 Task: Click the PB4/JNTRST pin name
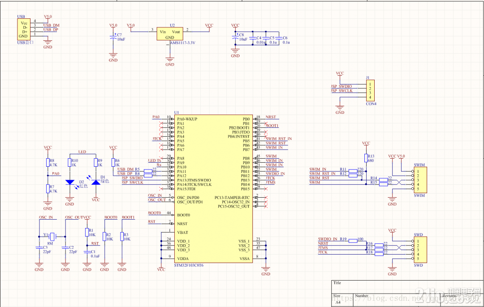(x=238, y=136)
